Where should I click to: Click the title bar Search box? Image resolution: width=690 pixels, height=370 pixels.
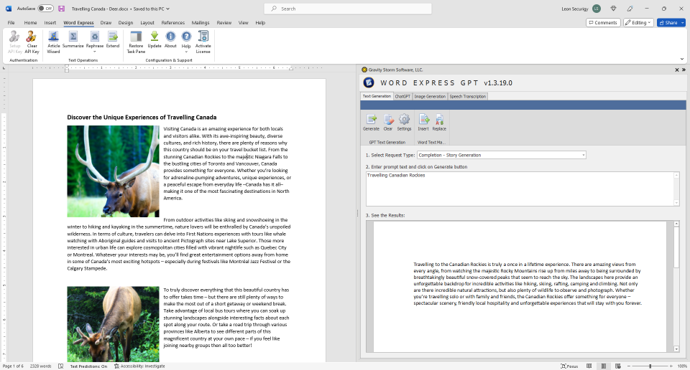[x=348, y=9]
